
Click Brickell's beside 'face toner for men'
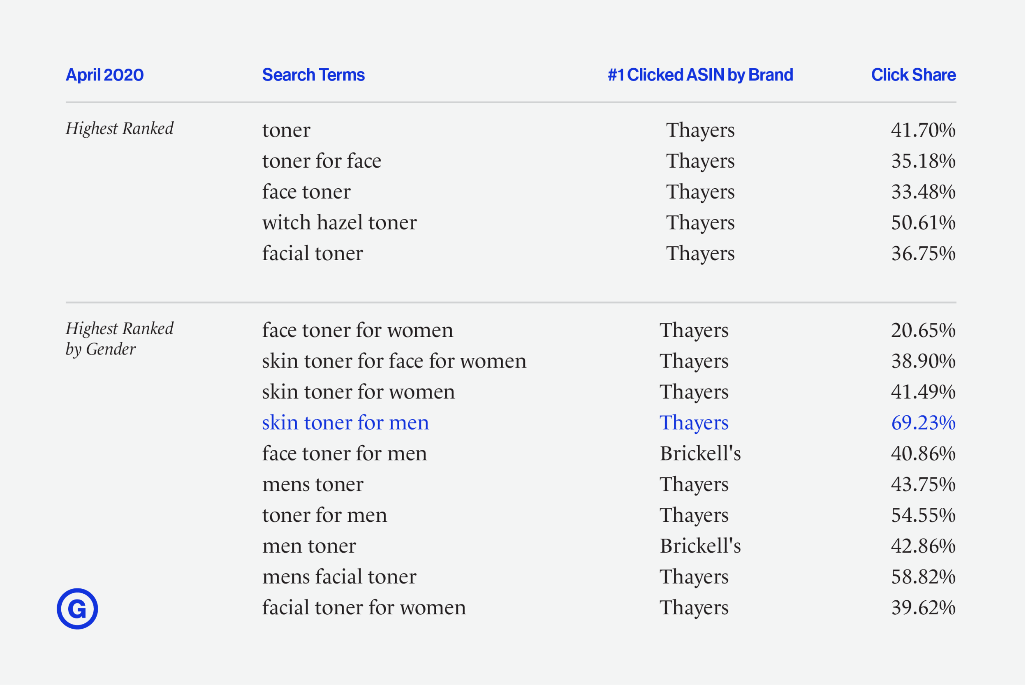[x=700, y=454]
